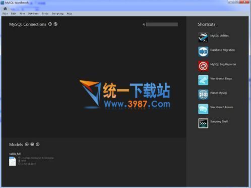Open the Database Migration label link
251x188 pixels.
pyautogui.click(x=223, y=50)
